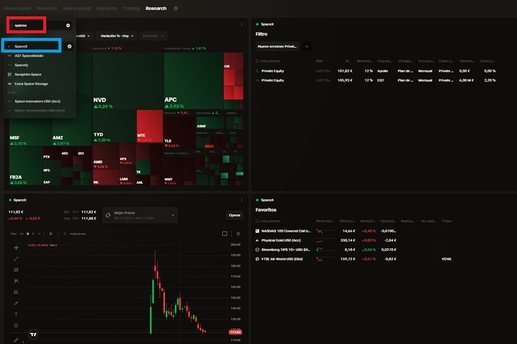Select the crosshair cursor tool on chart

[x=16, y=248]
